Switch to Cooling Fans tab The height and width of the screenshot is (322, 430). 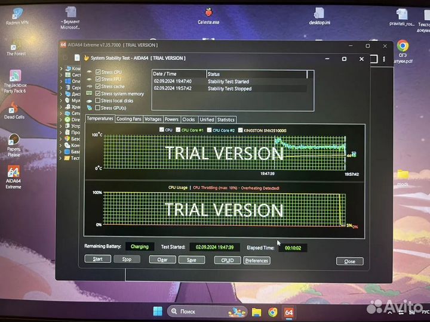tap(128, 119)
